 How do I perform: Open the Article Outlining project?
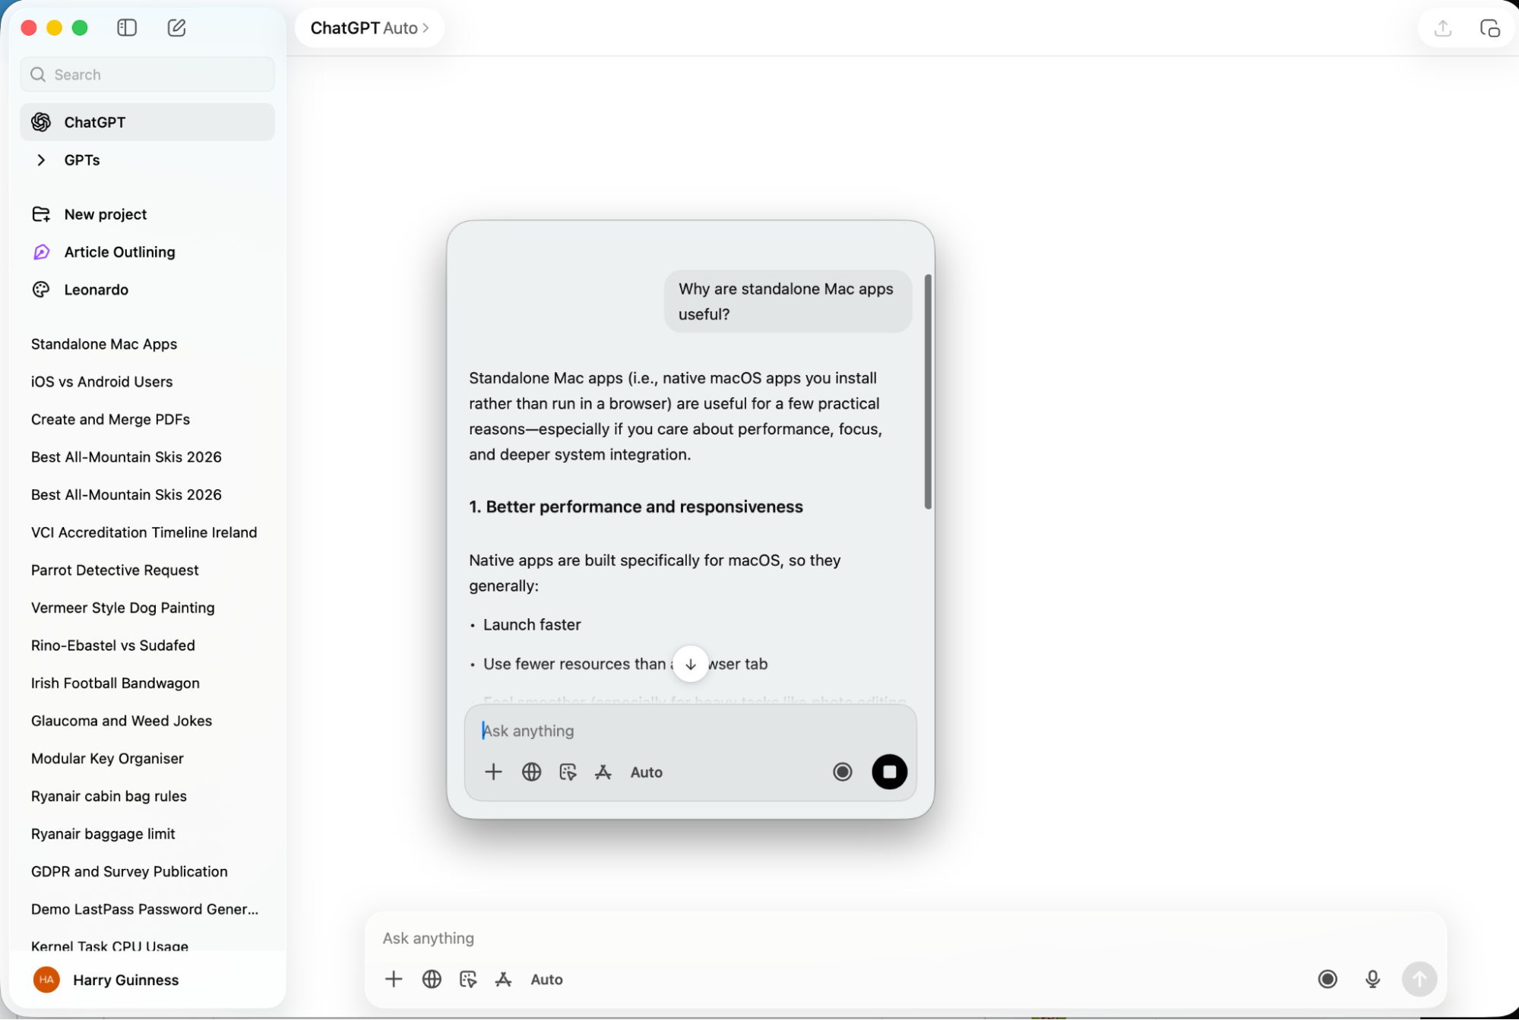[119, 252]
